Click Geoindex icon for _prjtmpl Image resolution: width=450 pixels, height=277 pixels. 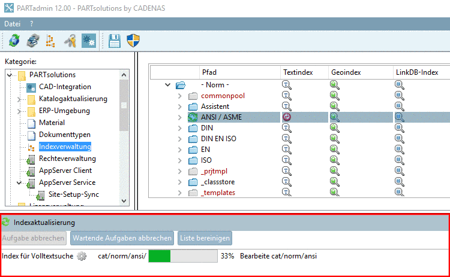point(334,171)
